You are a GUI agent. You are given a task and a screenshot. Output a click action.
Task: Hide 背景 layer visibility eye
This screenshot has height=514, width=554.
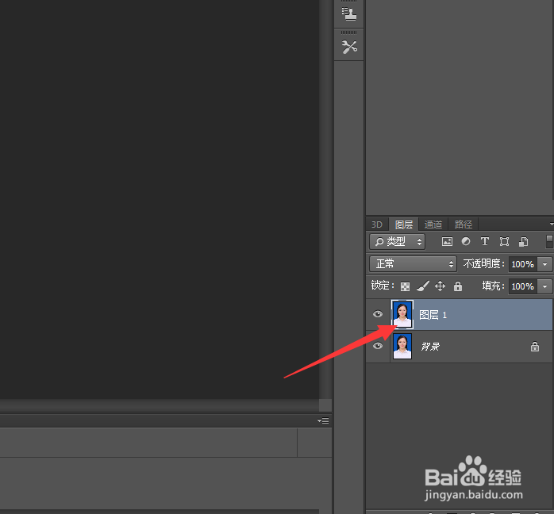tap(378, 346)
